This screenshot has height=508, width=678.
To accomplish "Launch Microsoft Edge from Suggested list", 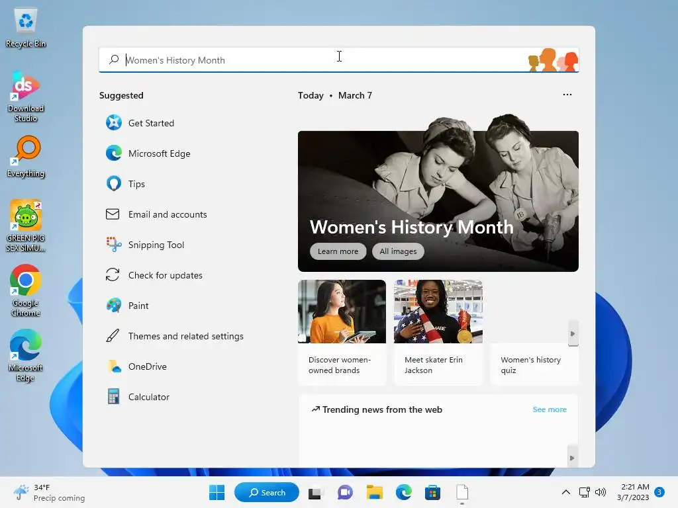I will pos(148,153).
